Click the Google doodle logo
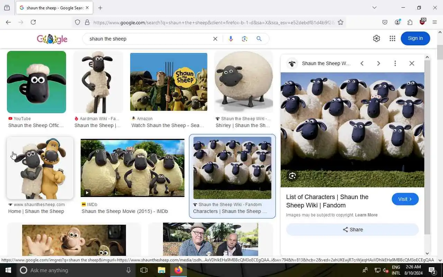 (x=52, y=39)
